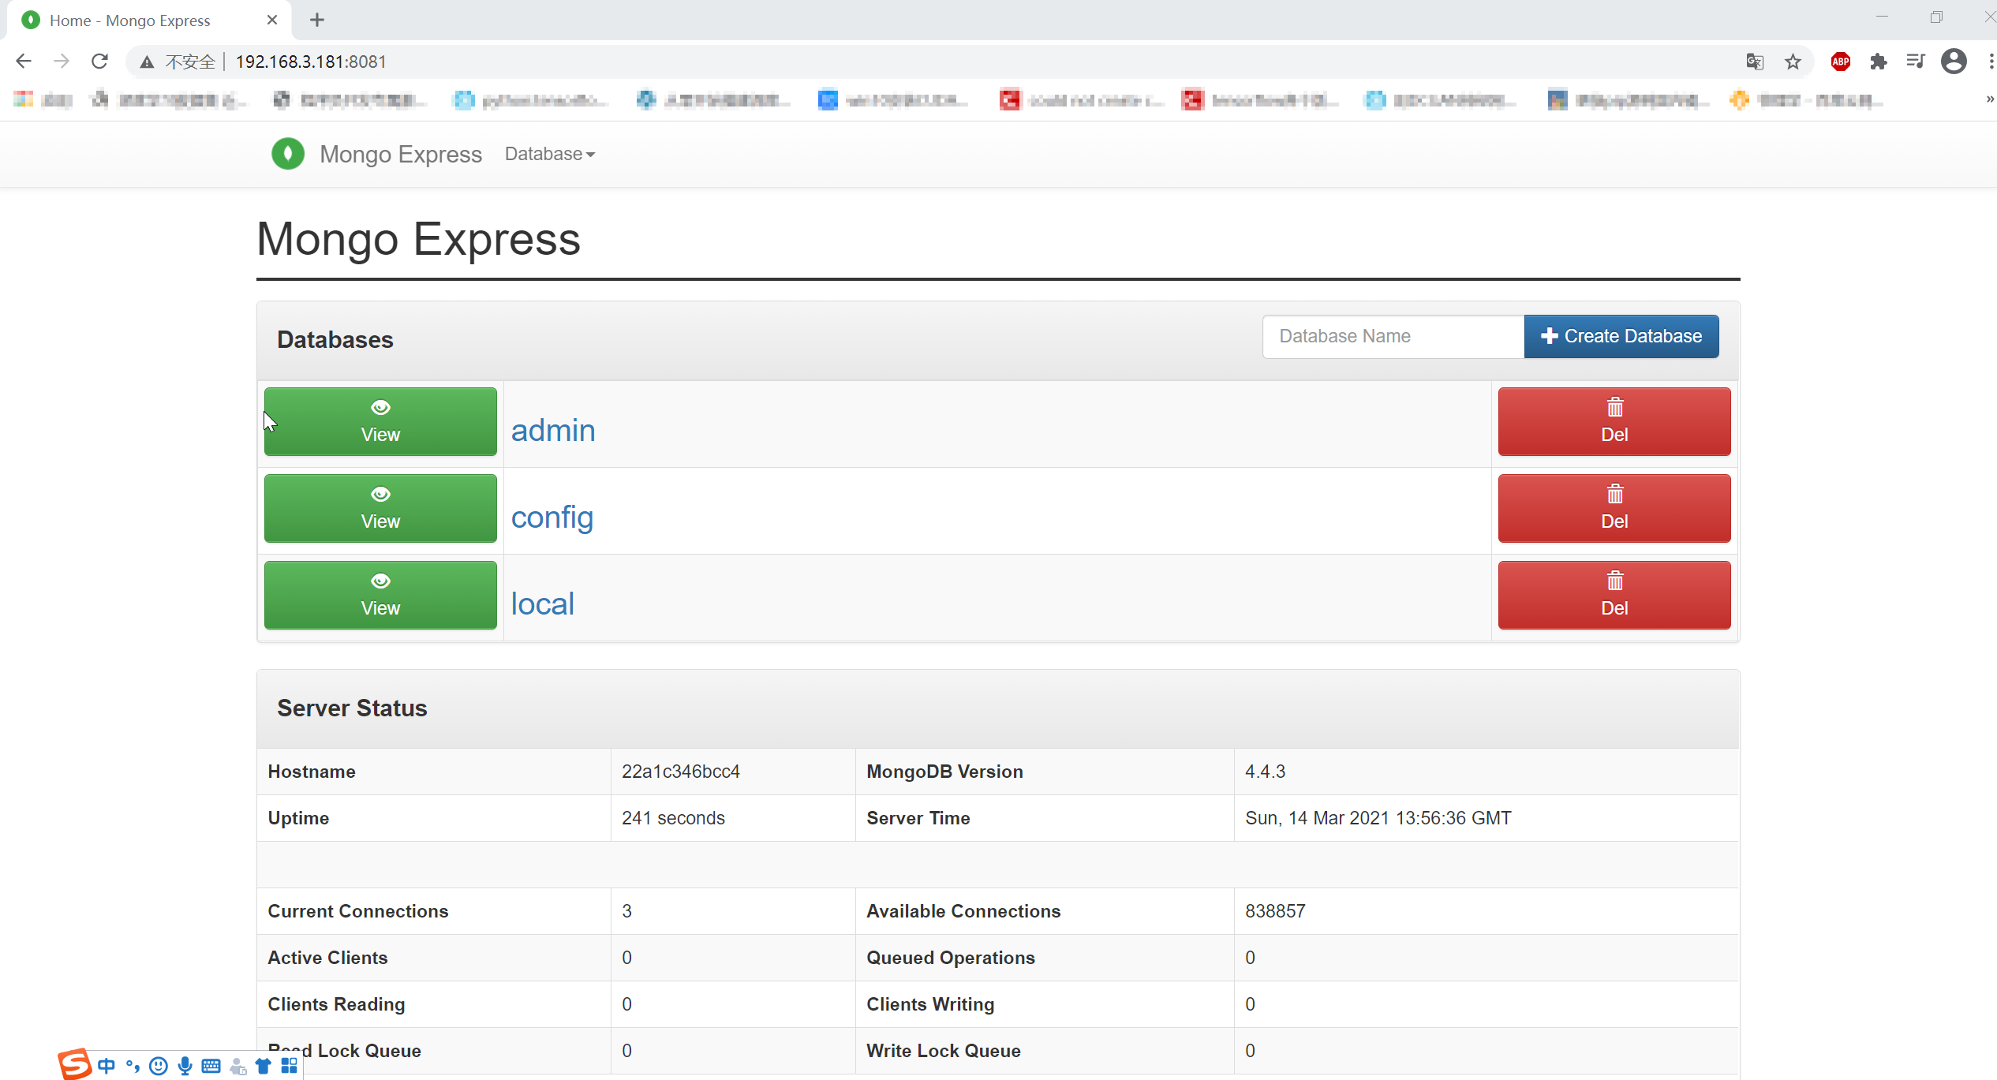Go back to previous page
This screenshot has width=1997, height=1080.
(24, 62)
